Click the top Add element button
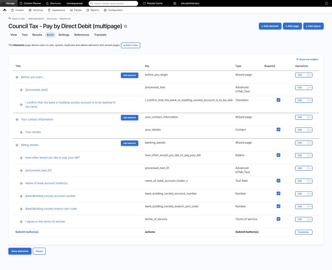This screenshot has height=270, width=332. [x=270, y=26]
